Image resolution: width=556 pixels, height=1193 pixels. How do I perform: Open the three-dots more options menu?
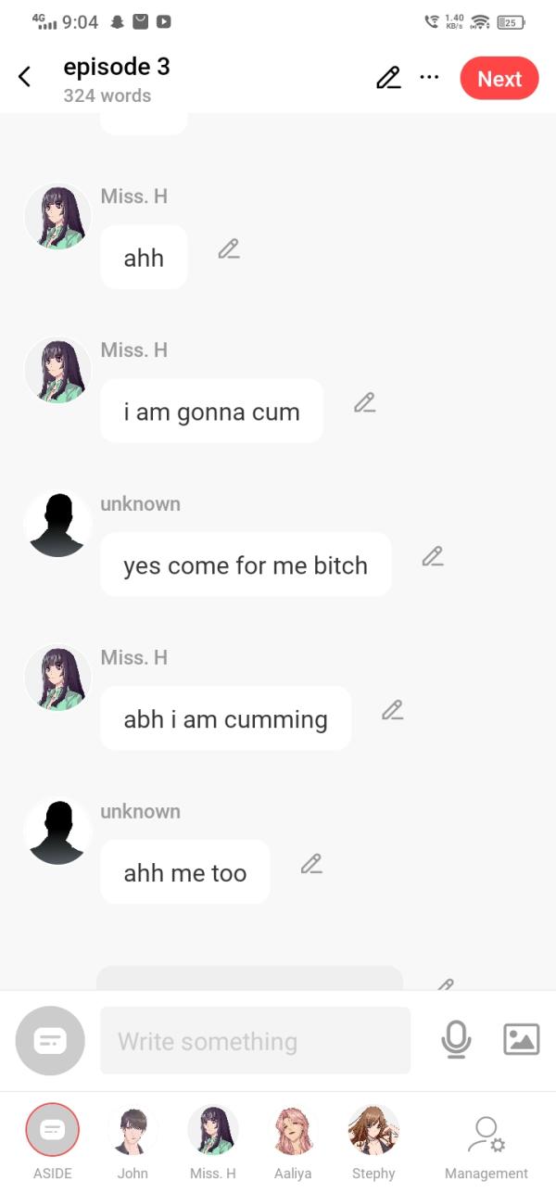(x=429, y=77)
